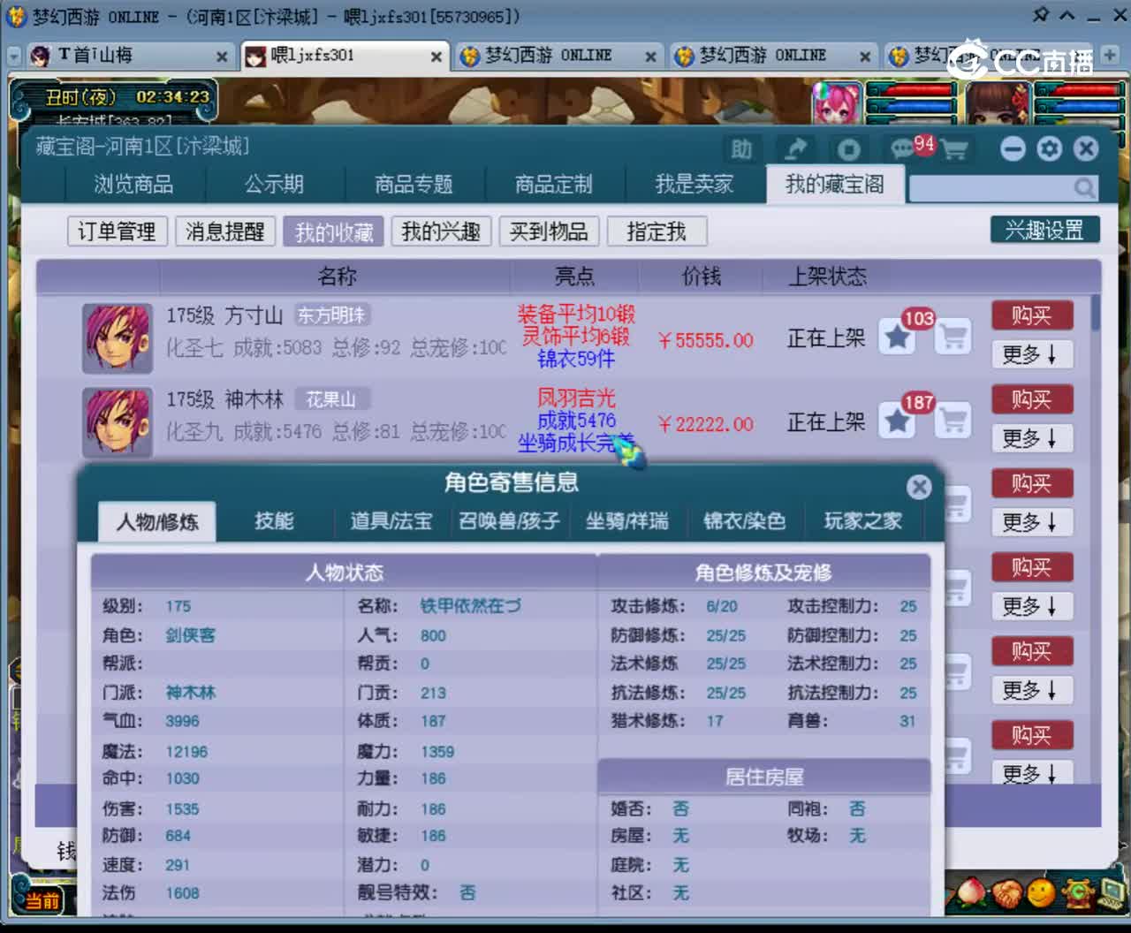Close the T首i山梅 client tab
This screenshot has width=1131, height=933.
(222, 57)
